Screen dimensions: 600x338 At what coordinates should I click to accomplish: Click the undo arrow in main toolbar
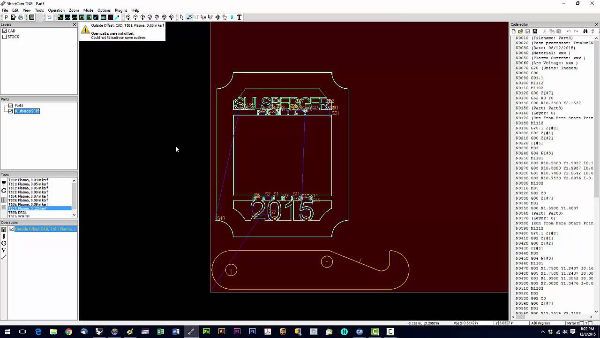click(49, 17)
